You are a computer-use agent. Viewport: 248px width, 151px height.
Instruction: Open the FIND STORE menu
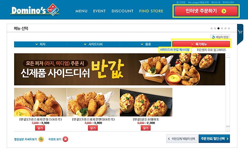pyautogui.click(x=151, y=11)
